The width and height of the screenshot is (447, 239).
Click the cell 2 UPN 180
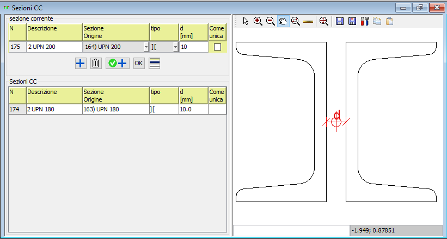(54, 109)
